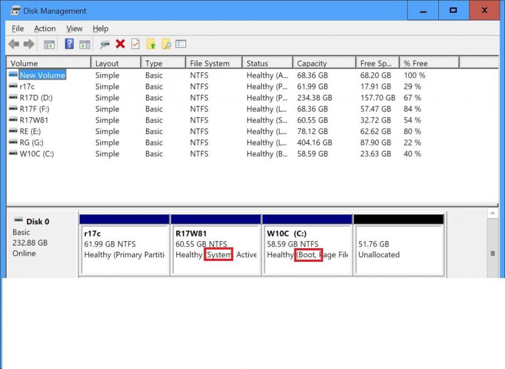Click the drive icon beside R17F (F:)

13,109
